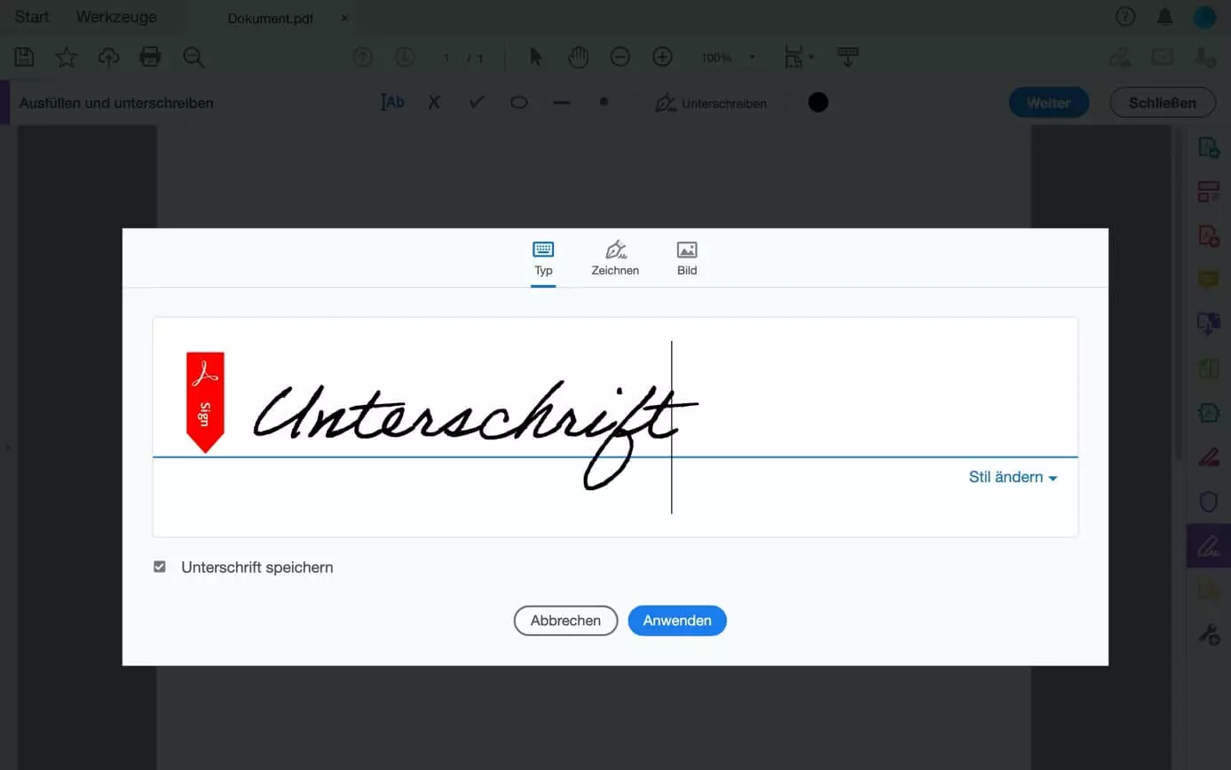
Task: Click the share link icon in toolbar
Action: [1120, 58]
